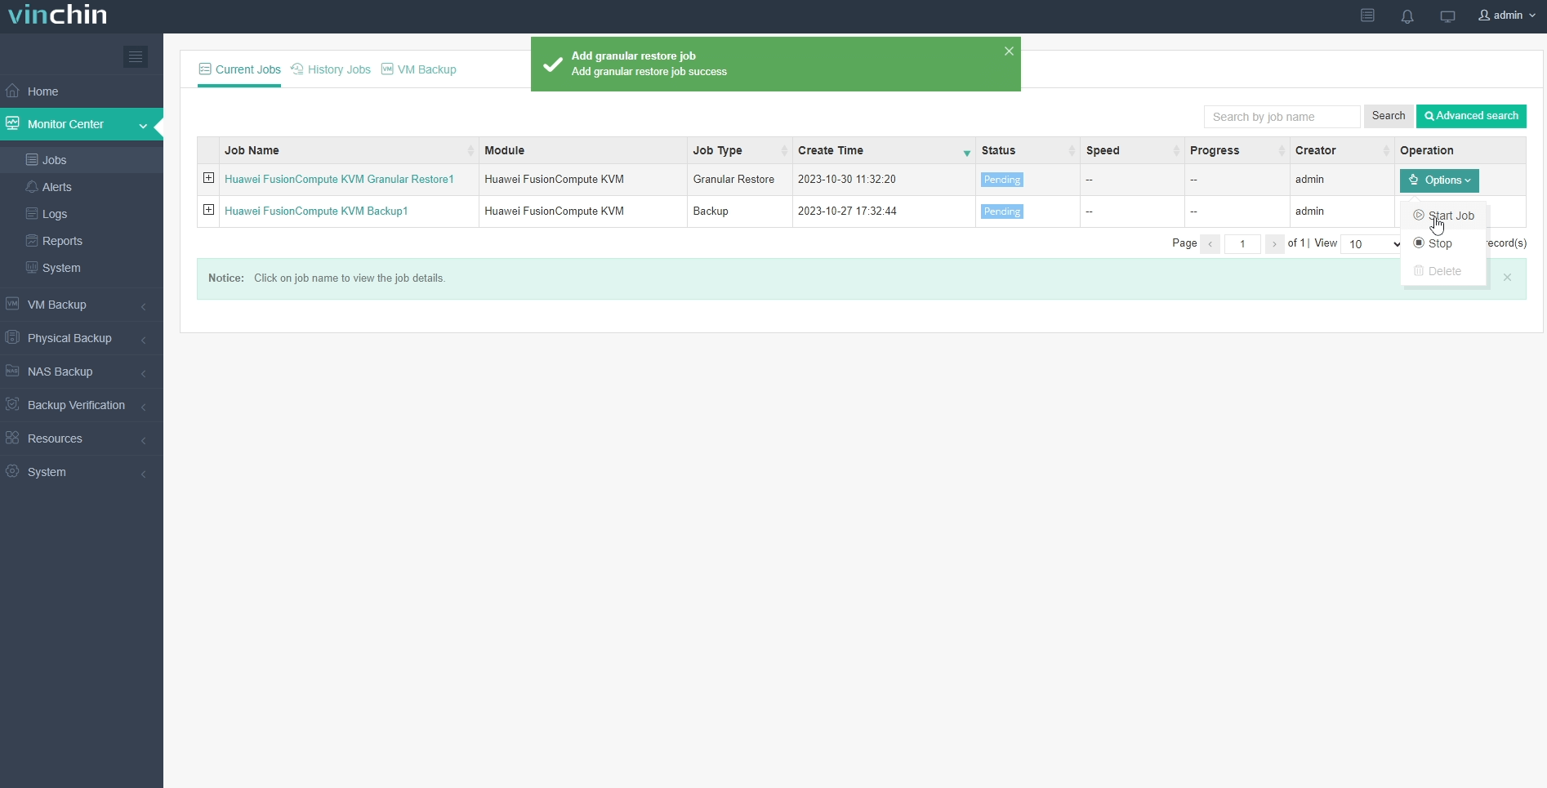This screenshot has height=788, width=1547.
Task: Sort table by Create Time column
Action: [x=884, y=150]
